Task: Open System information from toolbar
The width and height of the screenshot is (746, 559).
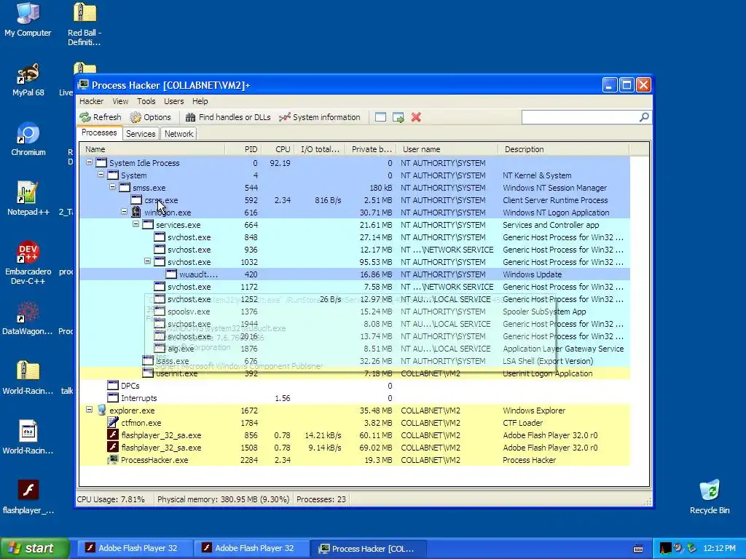Action: point(319,117)
